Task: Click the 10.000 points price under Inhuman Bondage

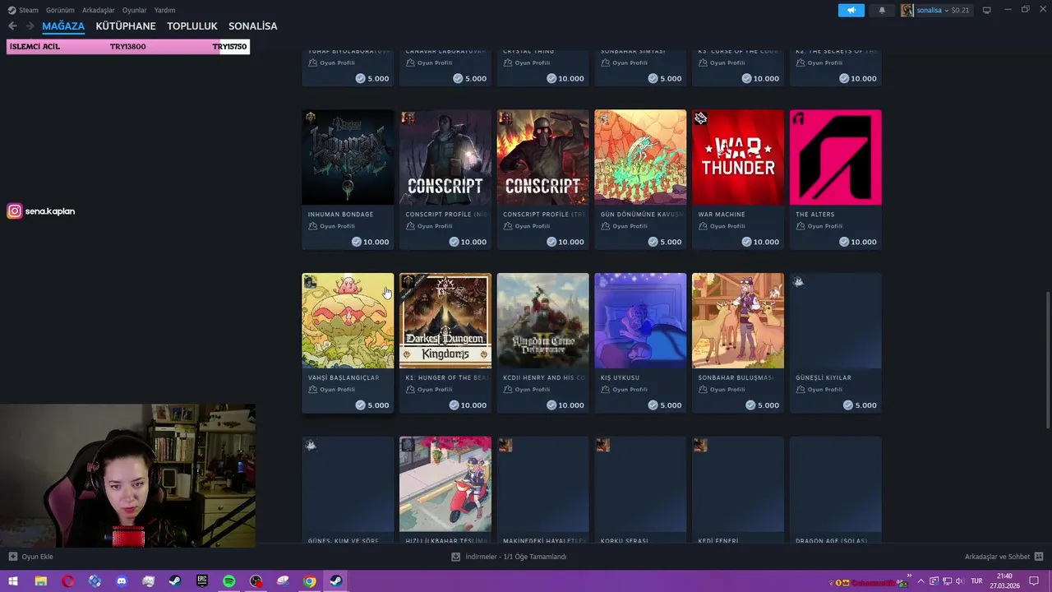Action: tap(370, 242)
